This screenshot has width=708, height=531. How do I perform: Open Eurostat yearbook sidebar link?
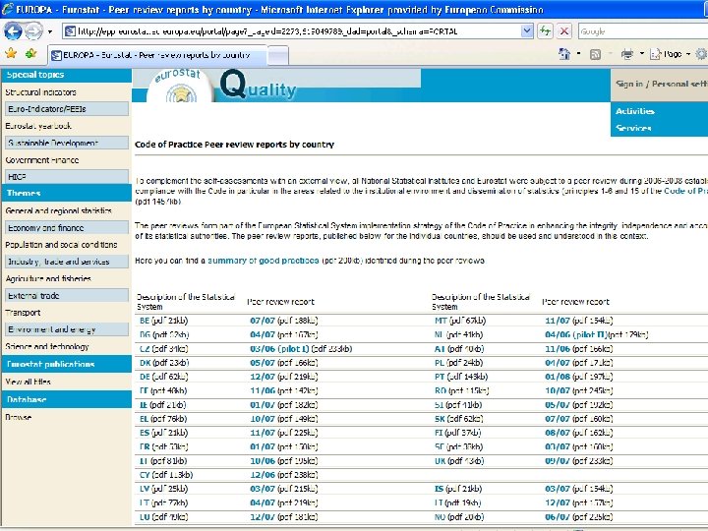(x=38, y=126)
